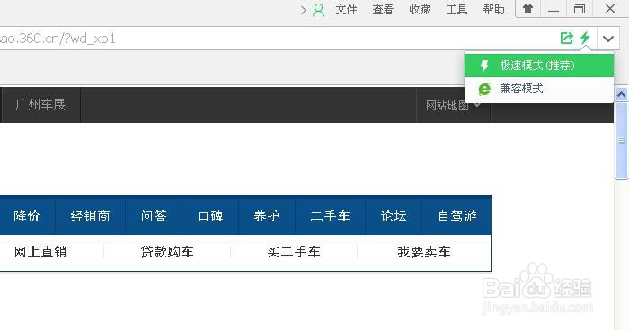
Task: Click the scrollbar up arrow
Action: point(622,94)
